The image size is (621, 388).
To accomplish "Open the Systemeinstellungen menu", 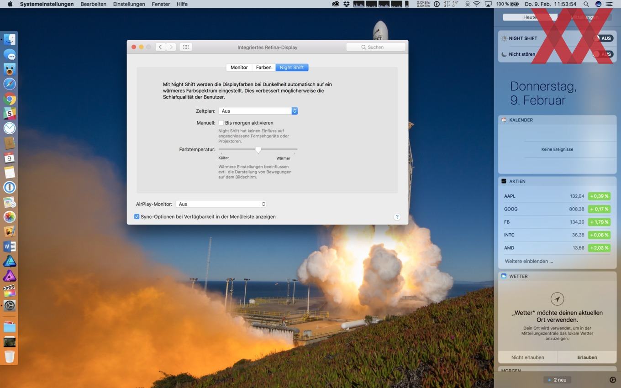I will (47, 4).
